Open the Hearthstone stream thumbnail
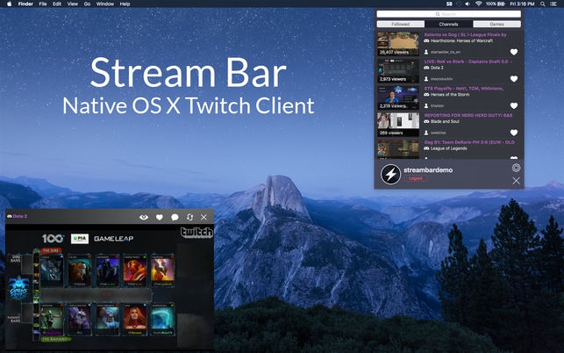This screenshot has height=353, width=564. (x=398, y=44)
